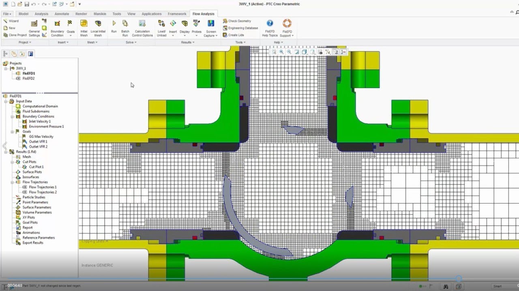
Task: Click Clone Project in ribbon
Action: click(x=15, y=35)
